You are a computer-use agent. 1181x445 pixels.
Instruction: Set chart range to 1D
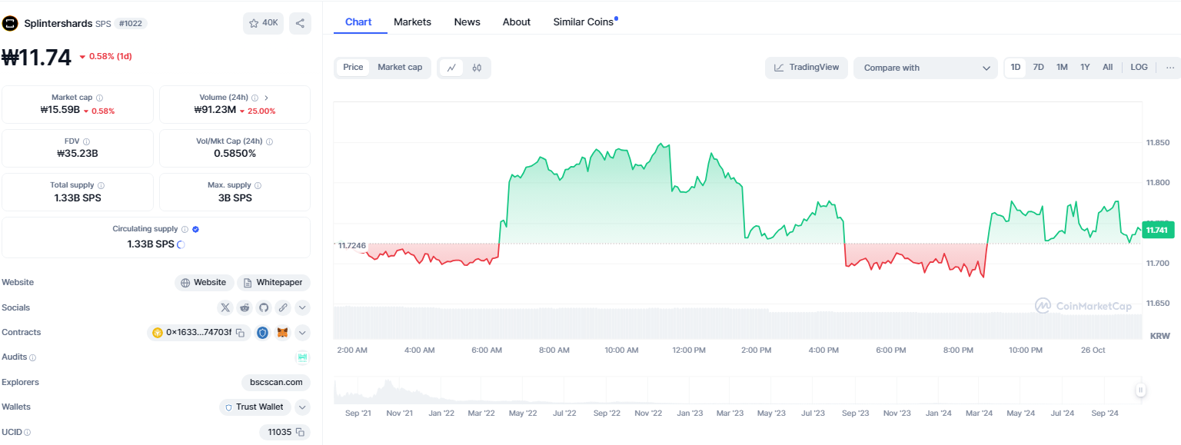(x=1016, y=68)
